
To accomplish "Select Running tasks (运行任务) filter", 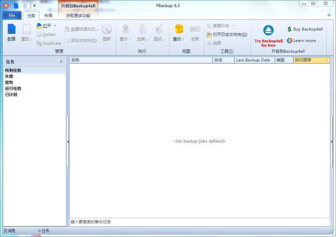I will pyautogui.click(x=34, y=88).
